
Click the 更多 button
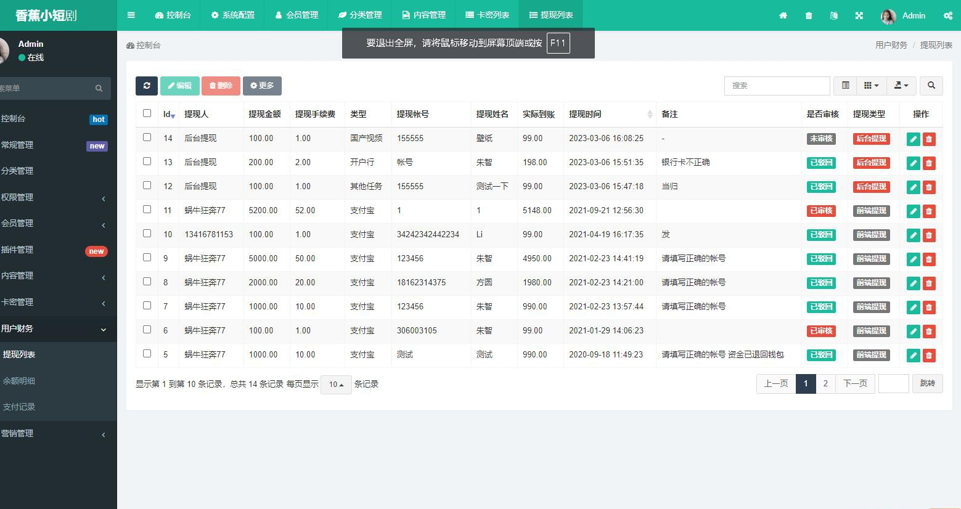(x=262, y=86)
